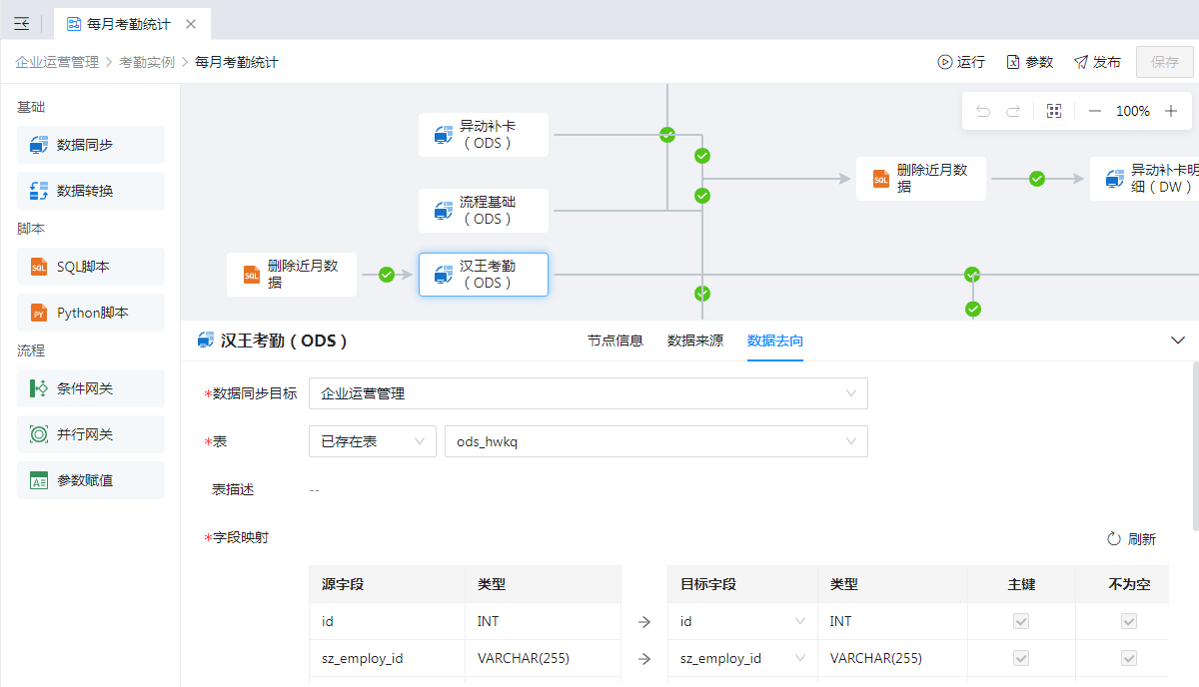1199x687 pixels.
Task: Switch to the 节点信息 tab
Action: (x=615, y=341)
